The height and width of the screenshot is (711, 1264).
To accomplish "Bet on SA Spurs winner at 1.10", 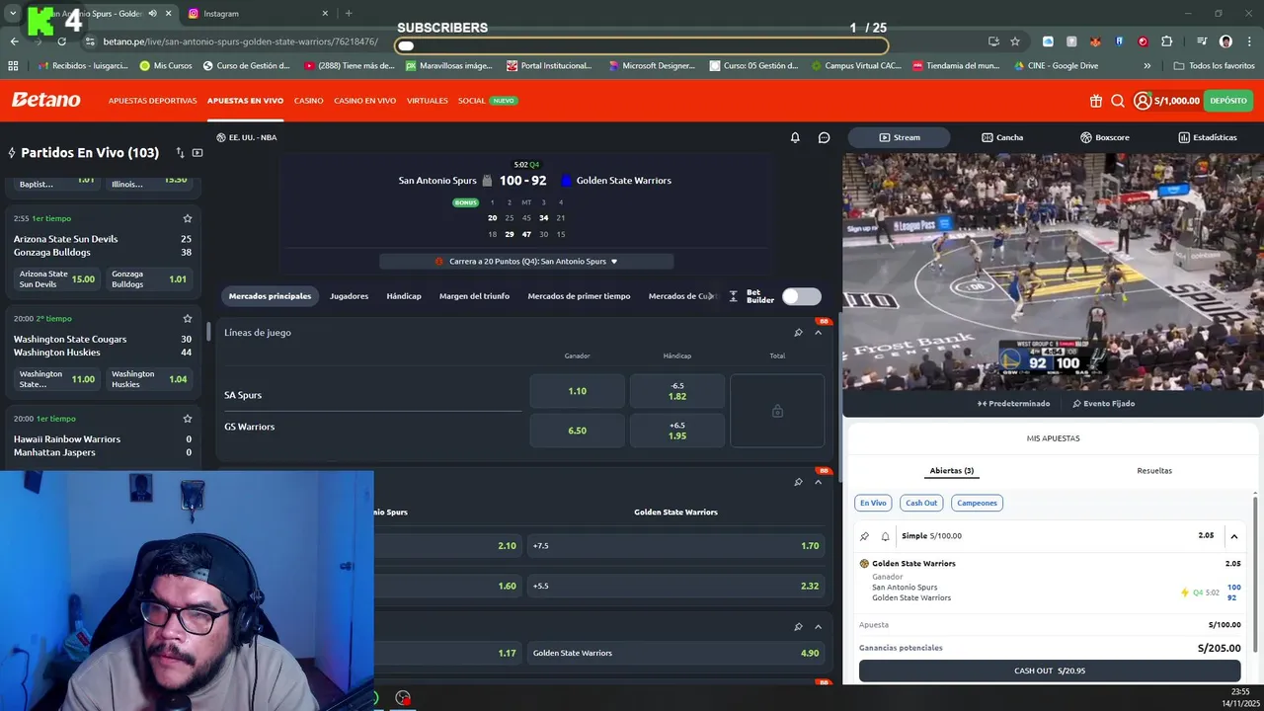I will pos(578,391).
